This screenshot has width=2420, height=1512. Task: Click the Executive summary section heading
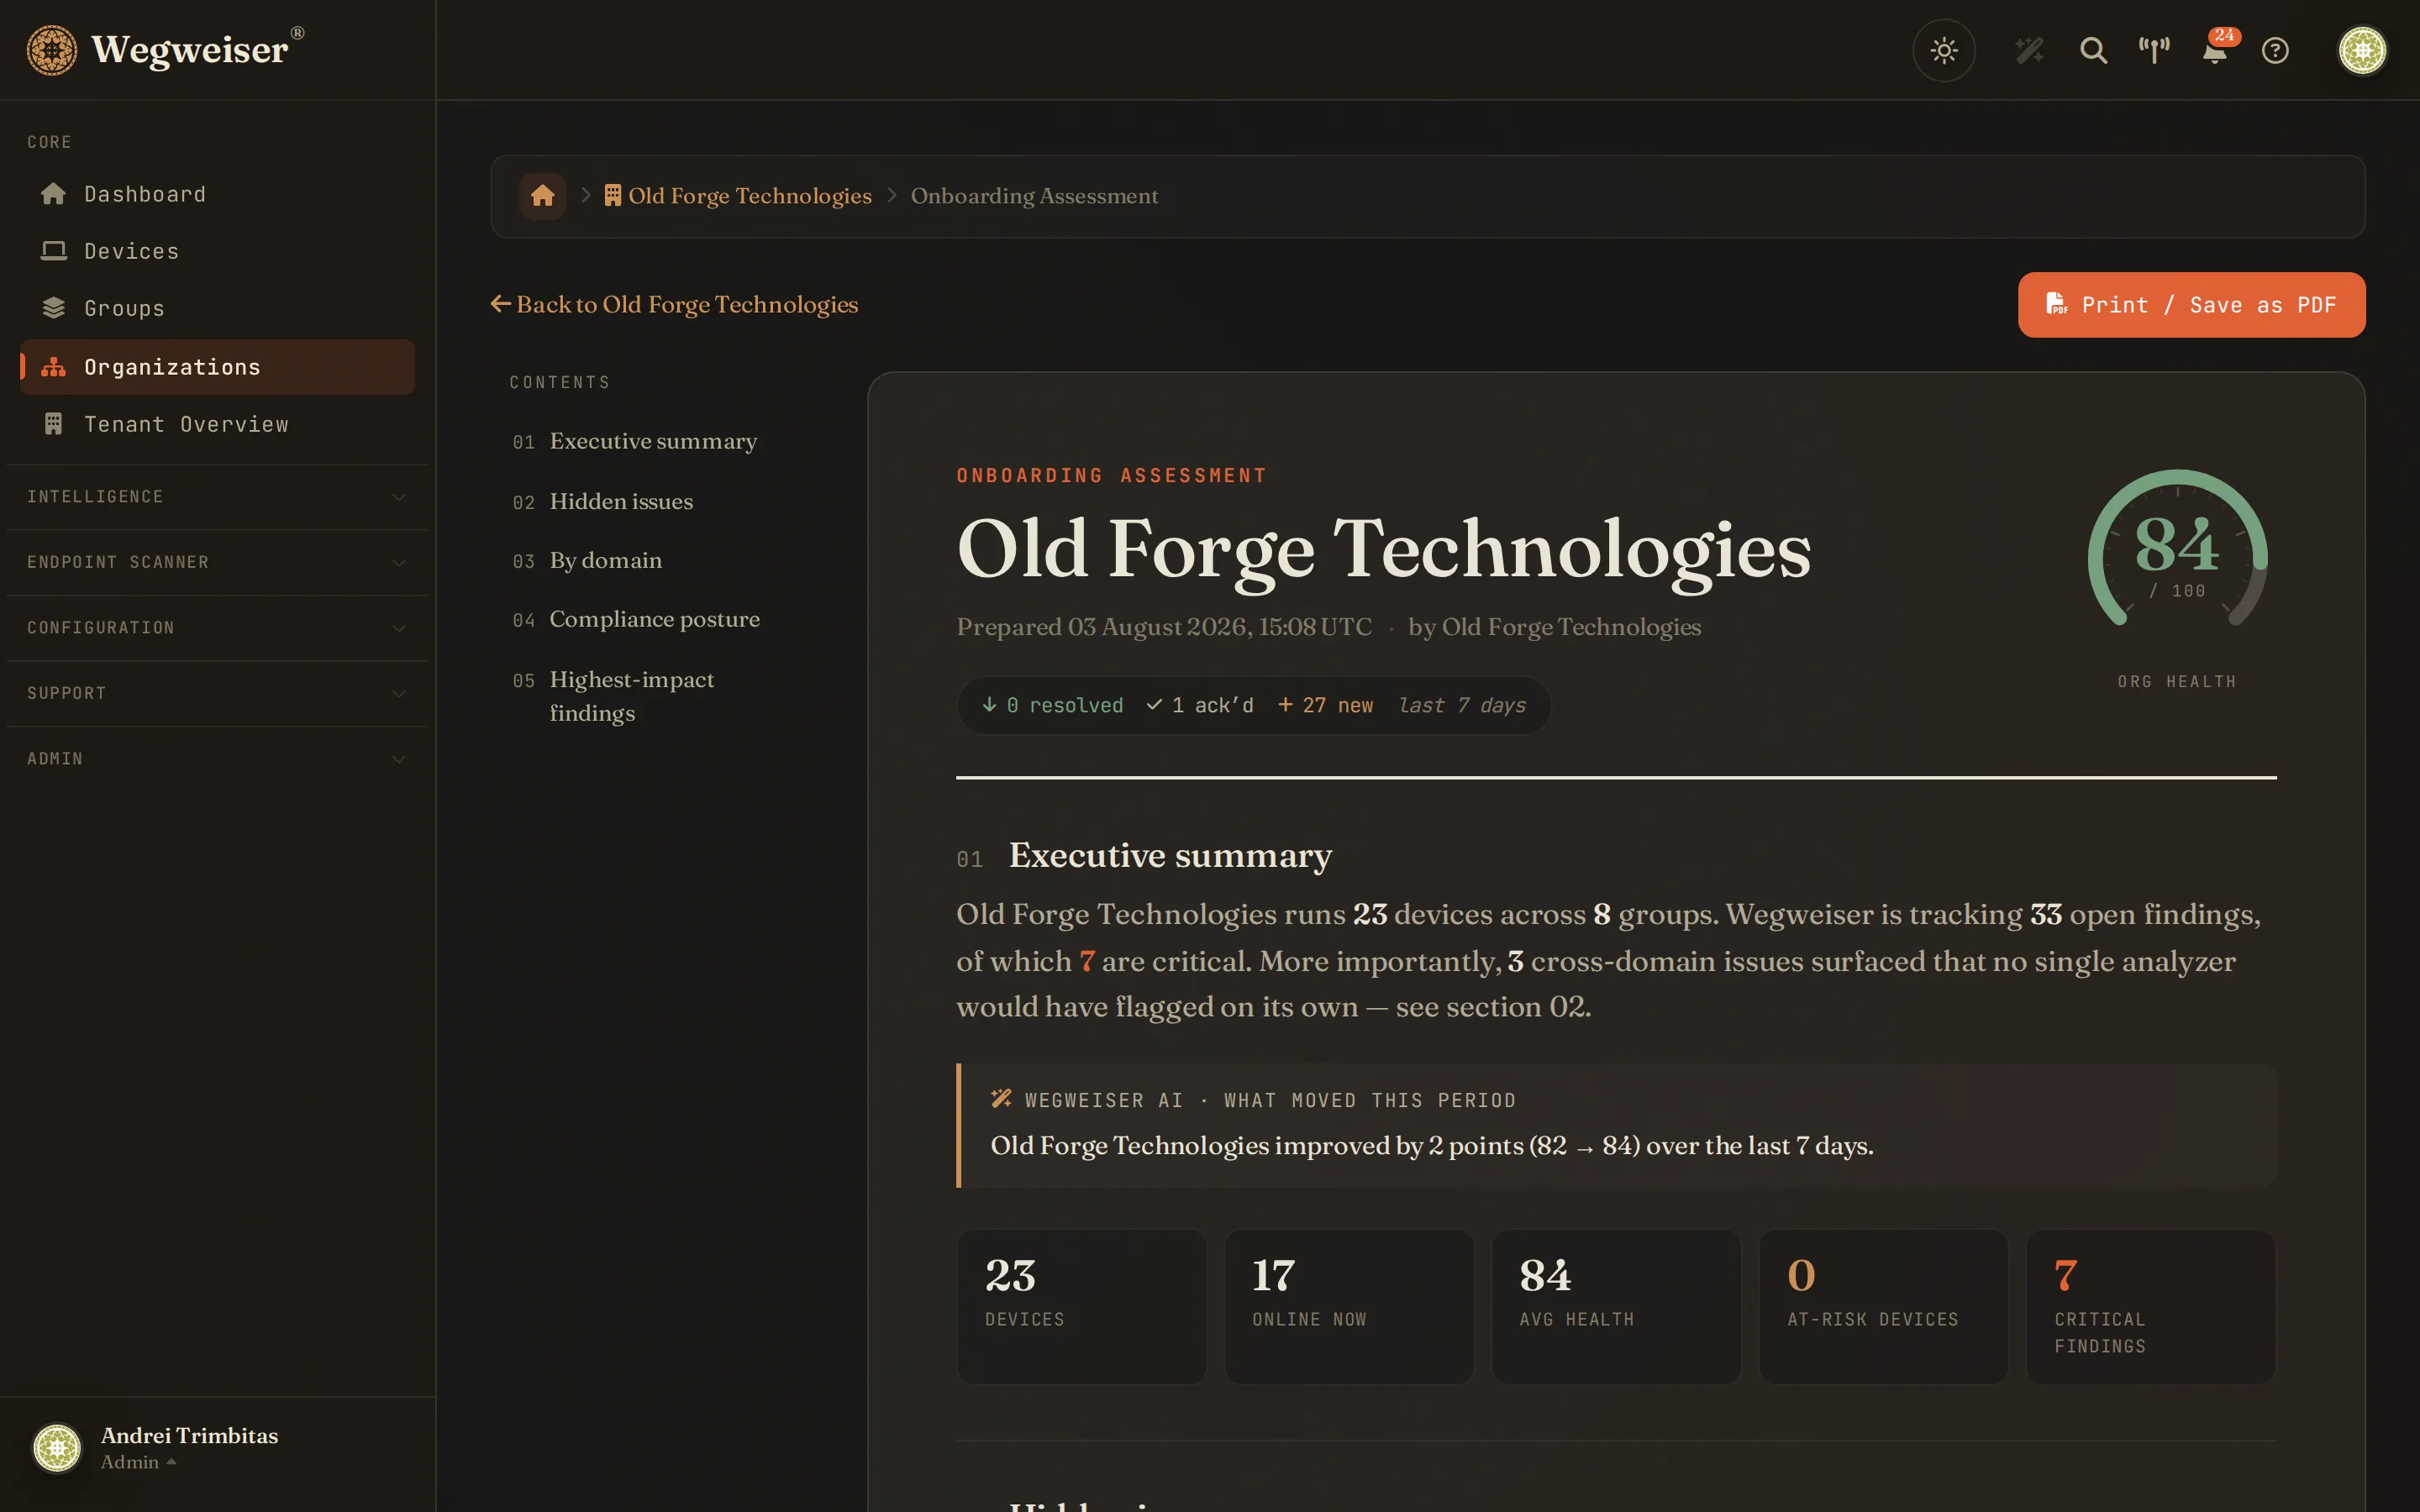pyautogui.click(x=1170, y=856)
